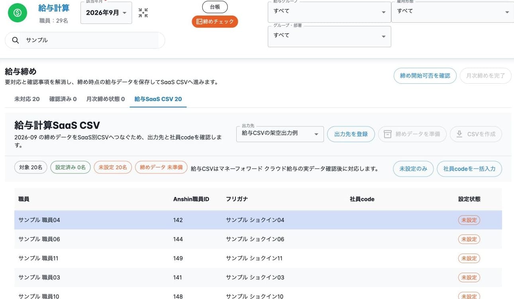Click the 月次締めを完了 button

click(x=486, y=76)
